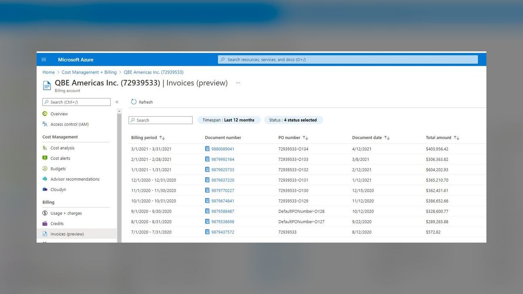Click the document icon beside invoice 9879588487
The image size is (523, 294).
coord(207,211)
